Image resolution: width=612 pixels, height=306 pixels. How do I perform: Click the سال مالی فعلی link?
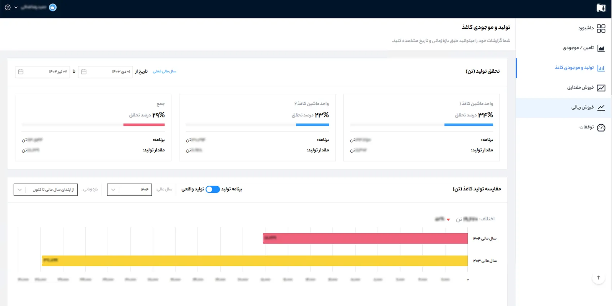coord(164,72)
